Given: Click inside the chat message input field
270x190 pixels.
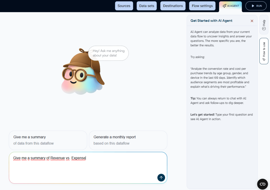Looking at the screenshot, I should click(x=88, y=168).
